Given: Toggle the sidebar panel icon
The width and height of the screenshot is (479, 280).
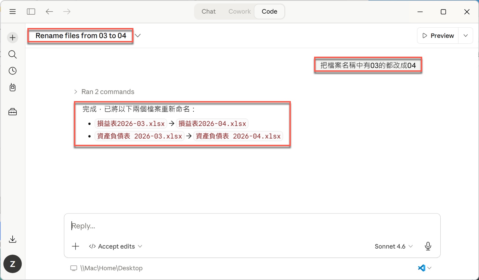Looking at the screenshot, I should tap(31, 12).
